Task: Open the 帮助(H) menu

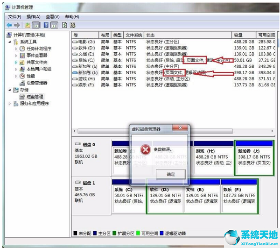Action: (x=72, y=17)
